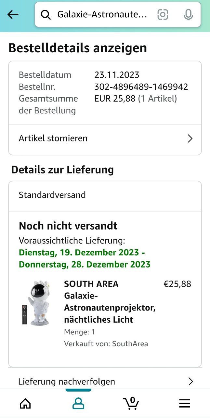Open the shopping cart icon
The height and width of the screenshot is (418, 210).
pyautogui.click(x=131, y=403)
